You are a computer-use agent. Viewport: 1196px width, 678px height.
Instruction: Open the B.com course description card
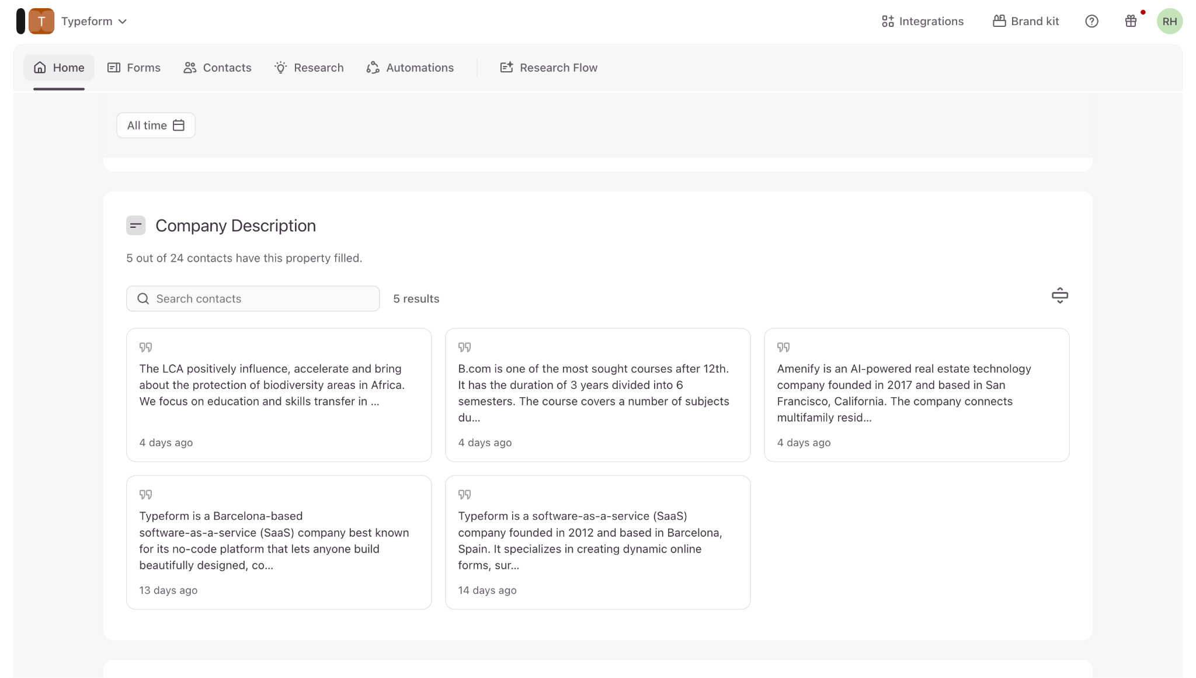point(597,395)
